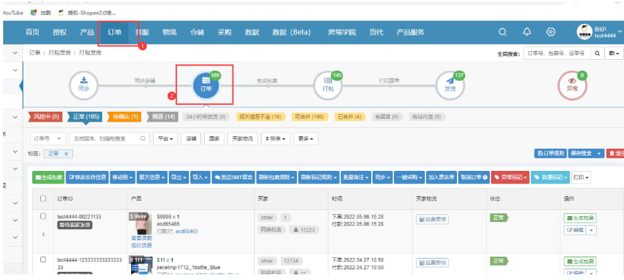This screenshot has height=280, width=624.
Task: Open the 移动到 move-to dropdown
Action: pos(122,178)
